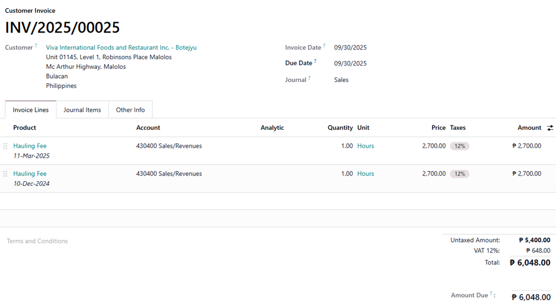This screenshot has width=556, height=306.
Task: Open the Other Info tab
Action: (130, 110)
